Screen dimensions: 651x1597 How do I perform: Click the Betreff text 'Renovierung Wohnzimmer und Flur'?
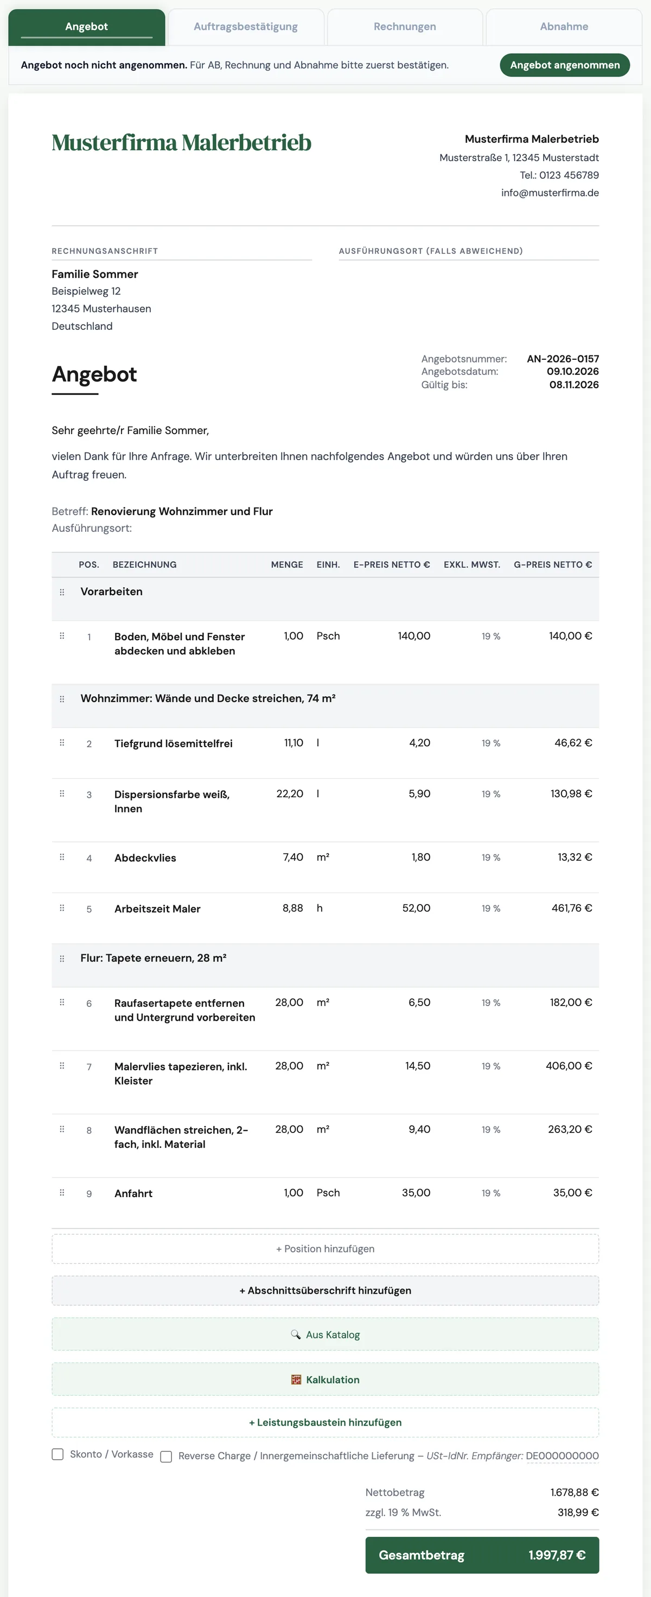click(x=182, y=511)
